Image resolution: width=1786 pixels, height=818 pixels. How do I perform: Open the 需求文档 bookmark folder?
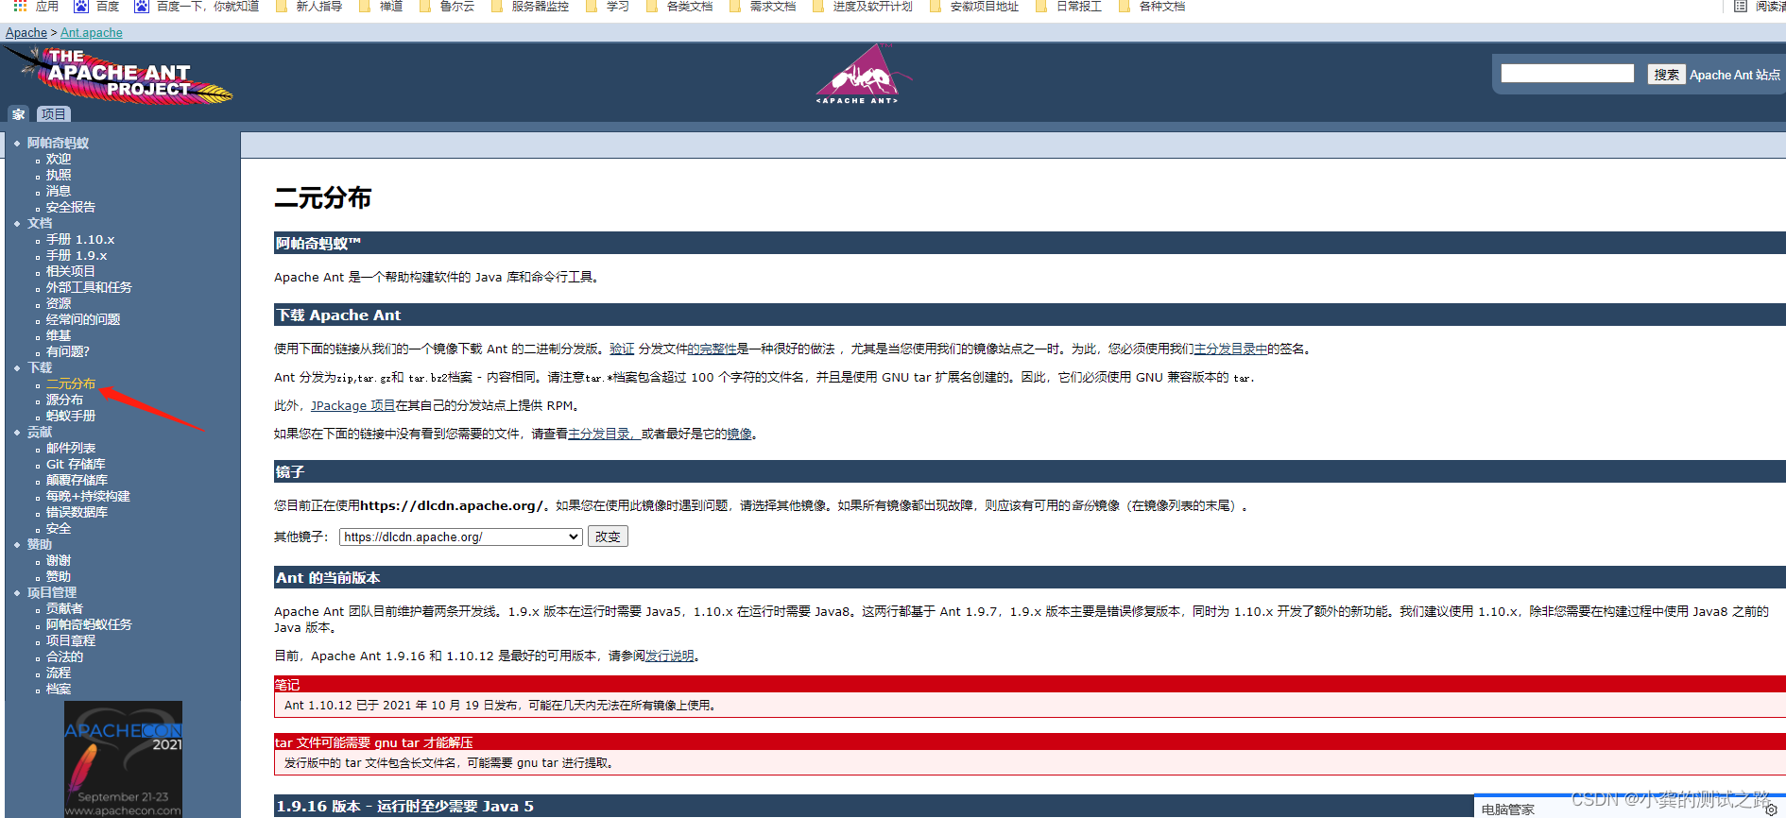tap(763, 6)
